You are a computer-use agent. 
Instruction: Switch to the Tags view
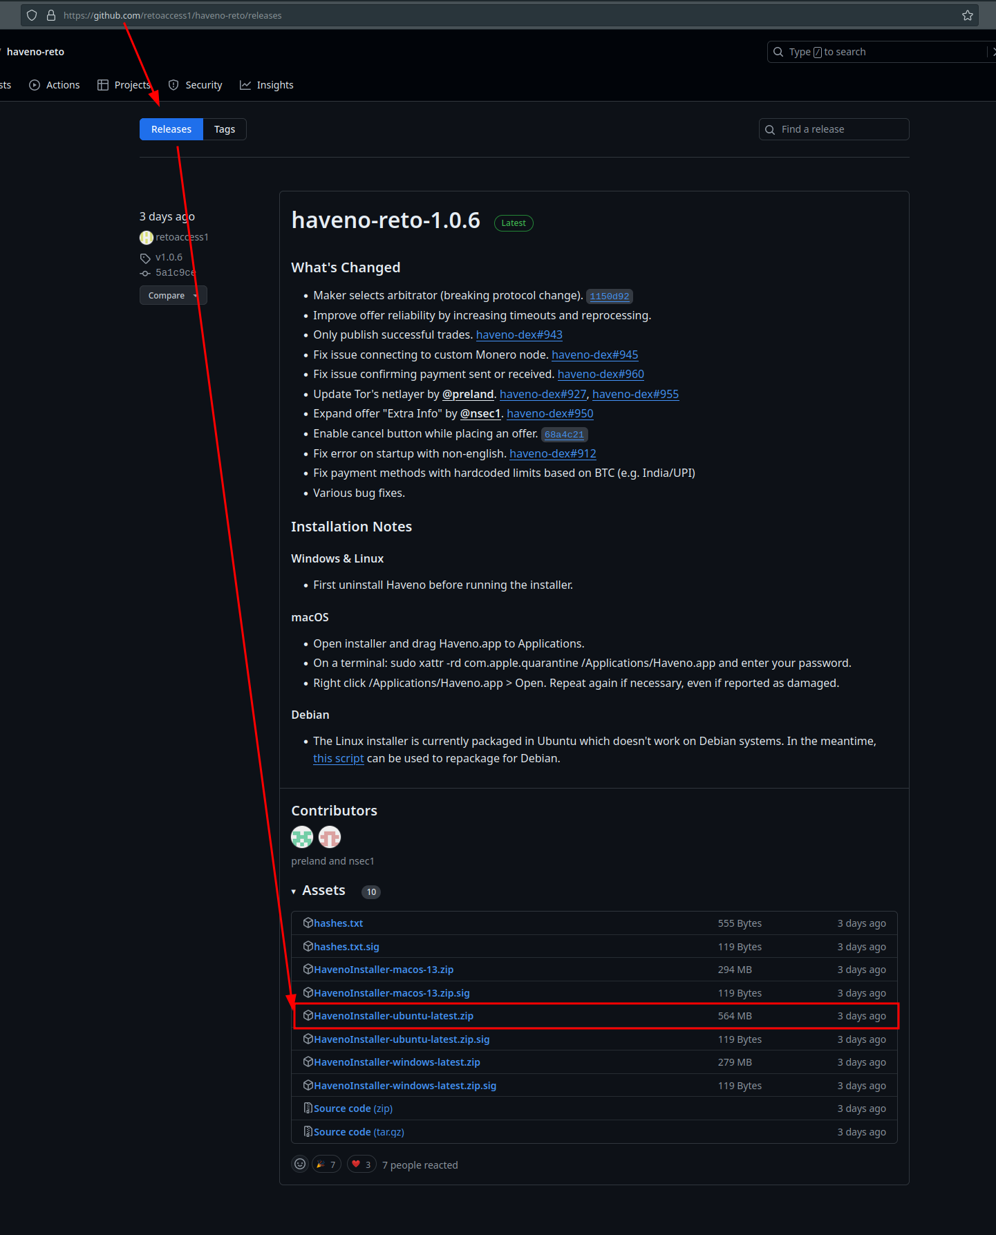click(225, 129)
